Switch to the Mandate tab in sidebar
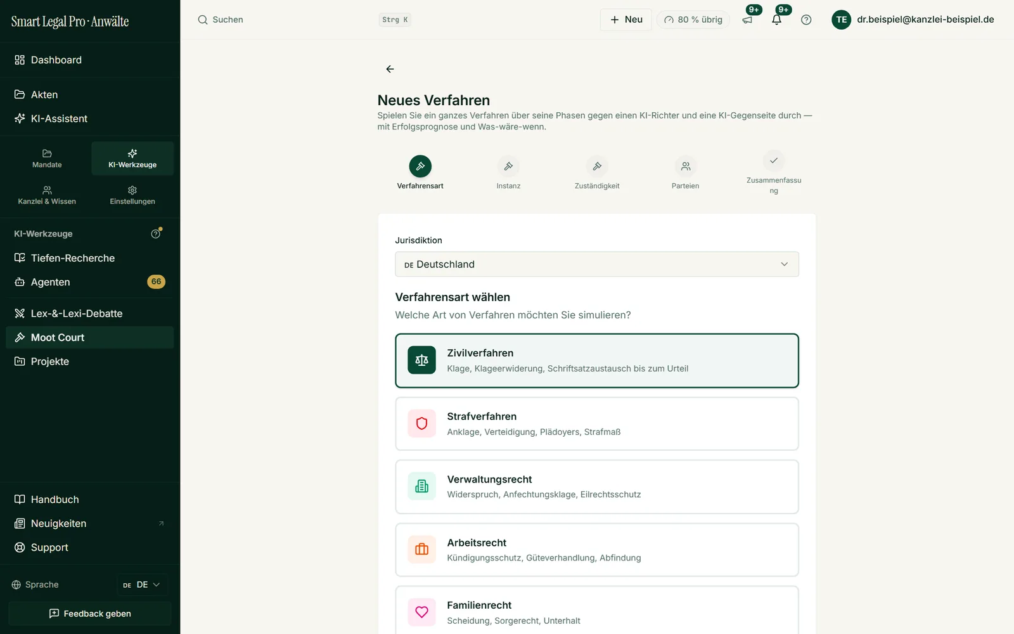This screenshot has height=634, width=1014. coord(47,158)
